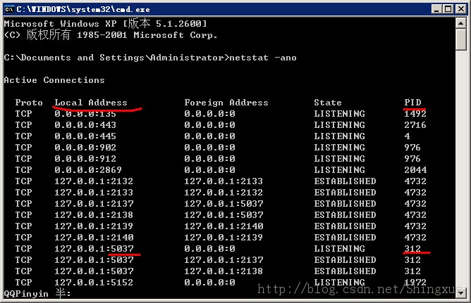Screen dimensions: 471x303
Task: Click local address 0.0.0.0:902
Action: [85, 148]
